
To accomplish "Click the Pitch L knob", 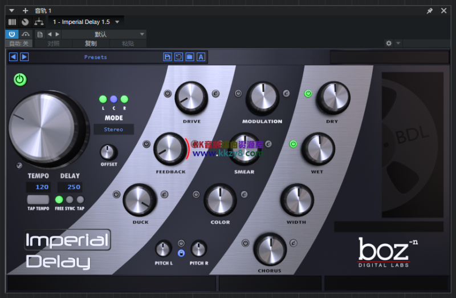I will [x=163, y=249].
